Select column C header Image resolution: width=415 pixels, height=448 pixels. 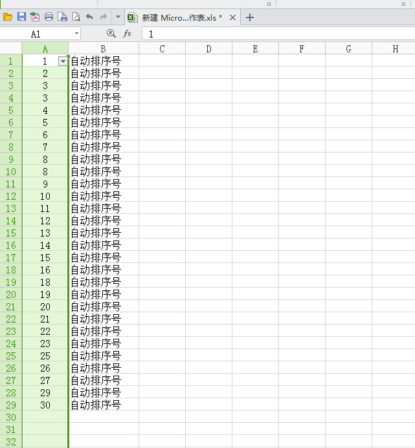163,49
